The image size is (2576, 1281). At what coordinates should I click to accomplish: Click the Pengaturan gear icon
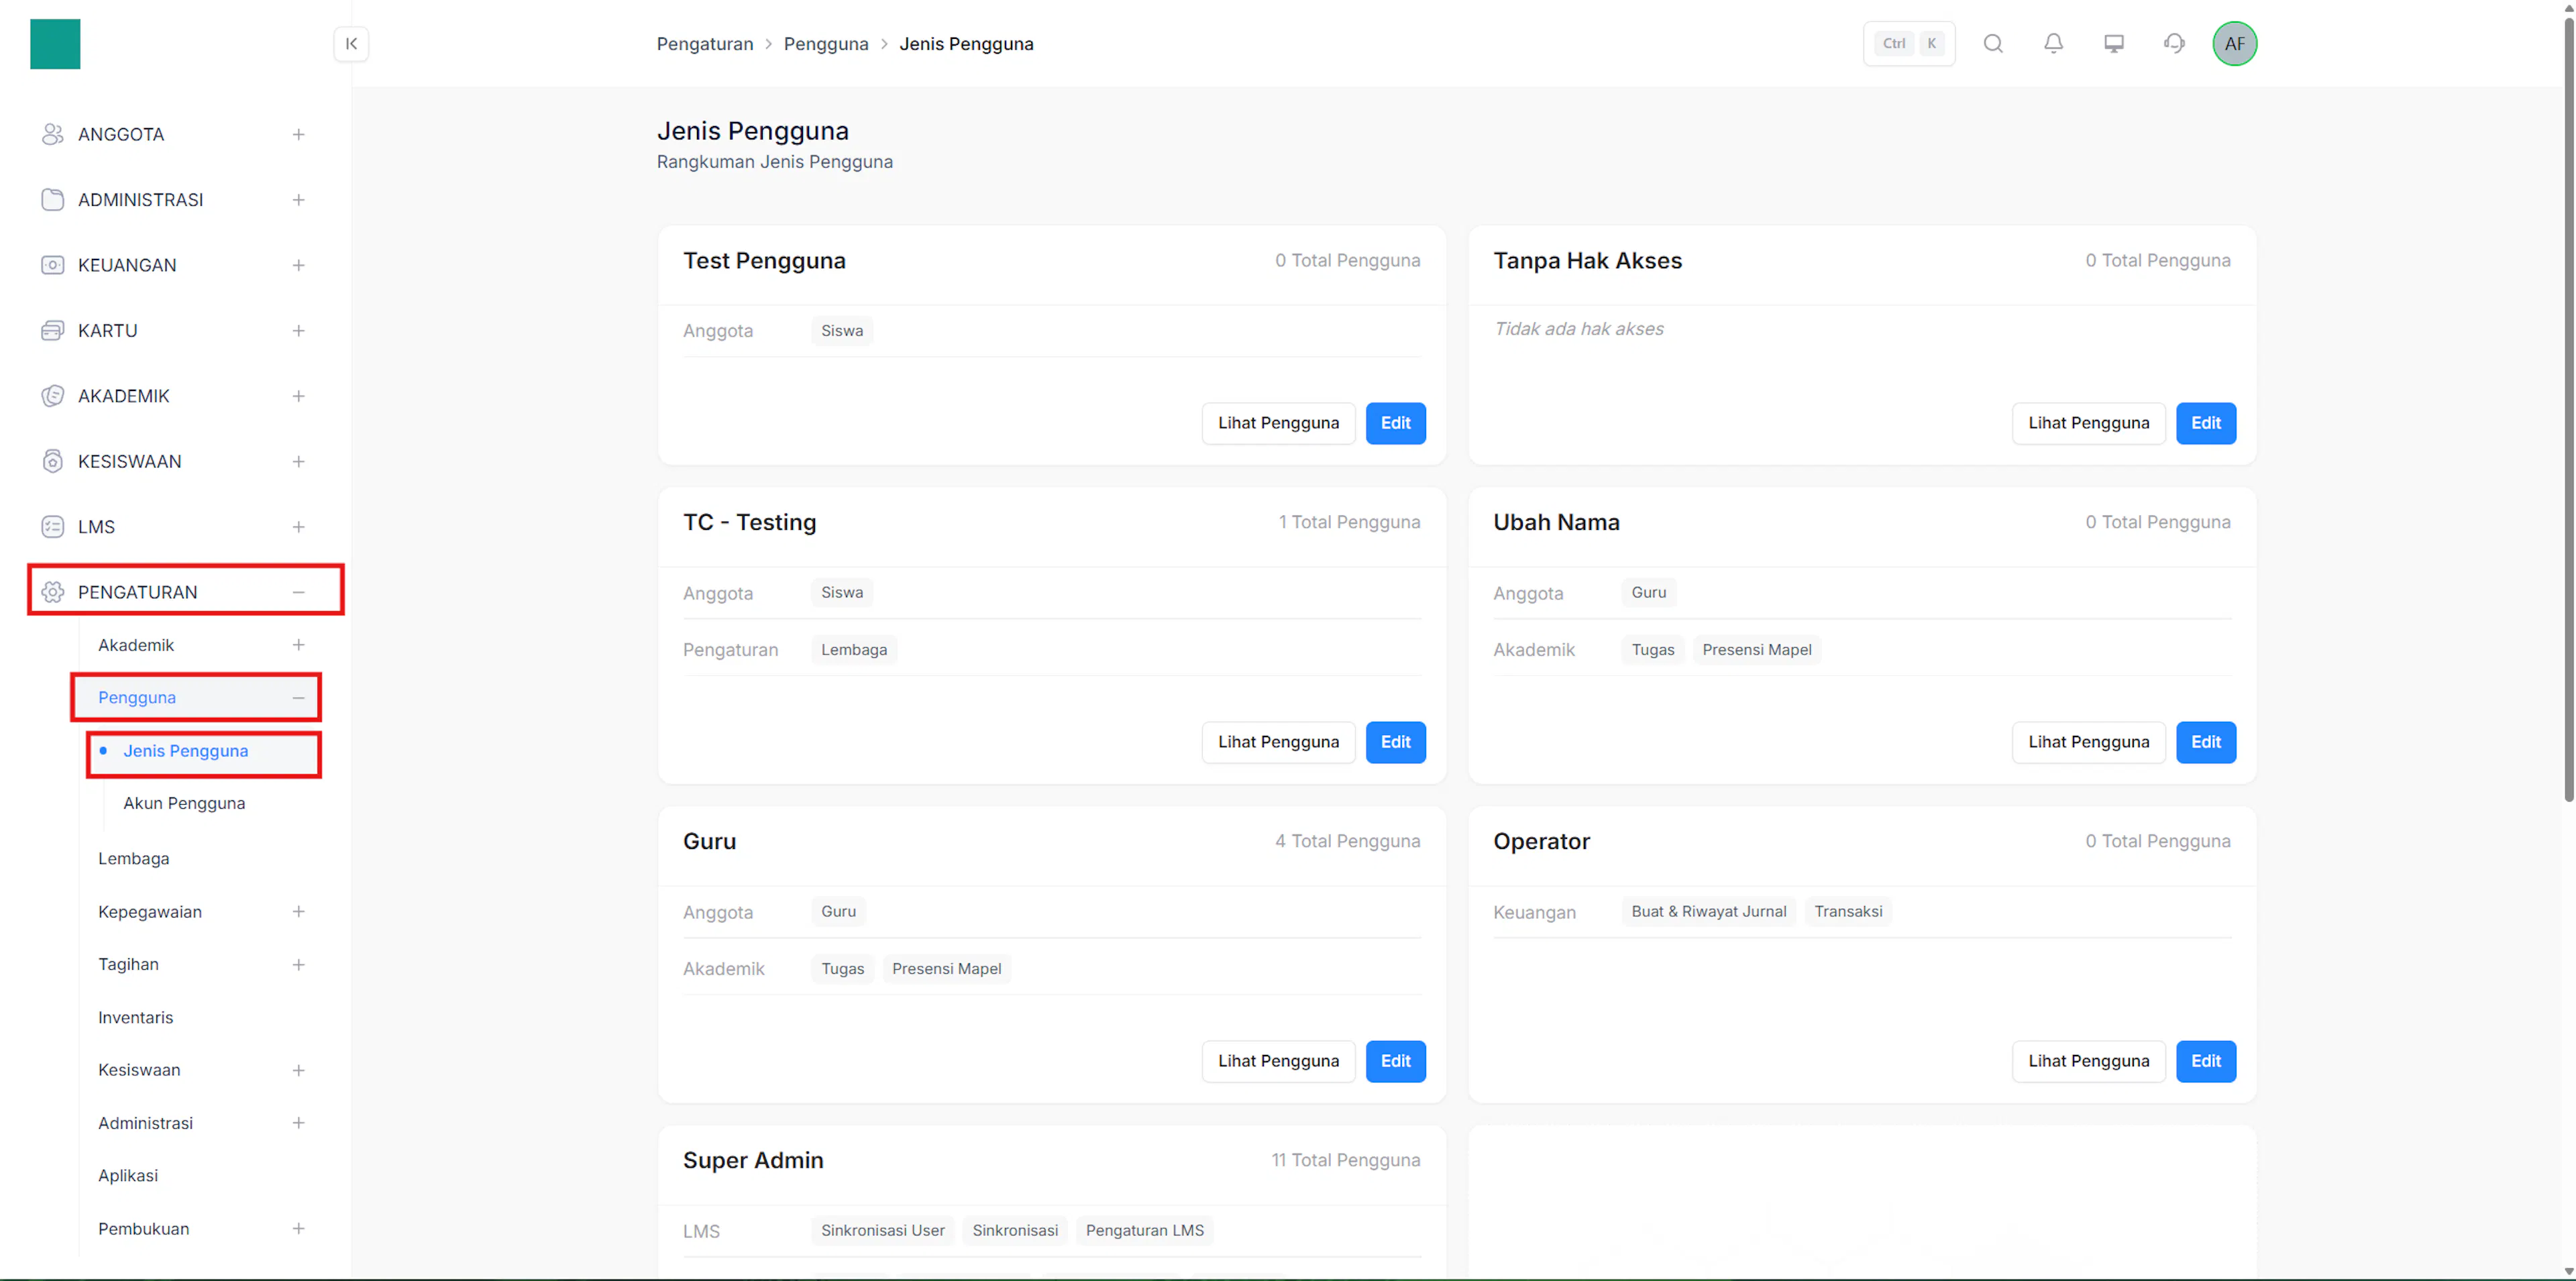tap(53, 593)
